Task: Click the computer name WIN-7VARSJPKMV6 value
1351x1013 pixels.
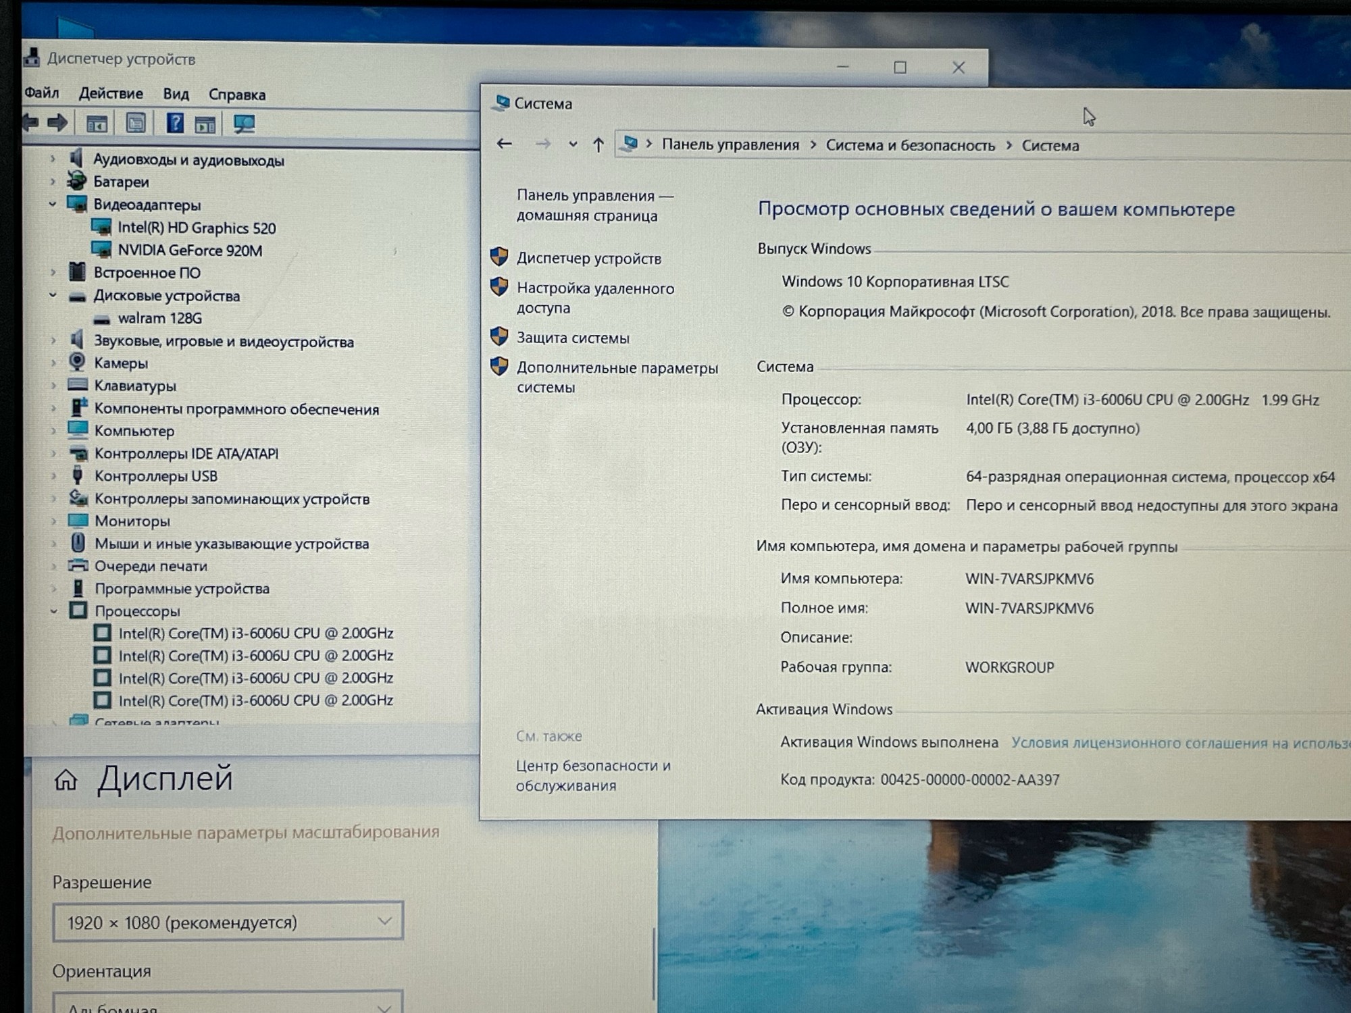Action: coord(1029,579)
